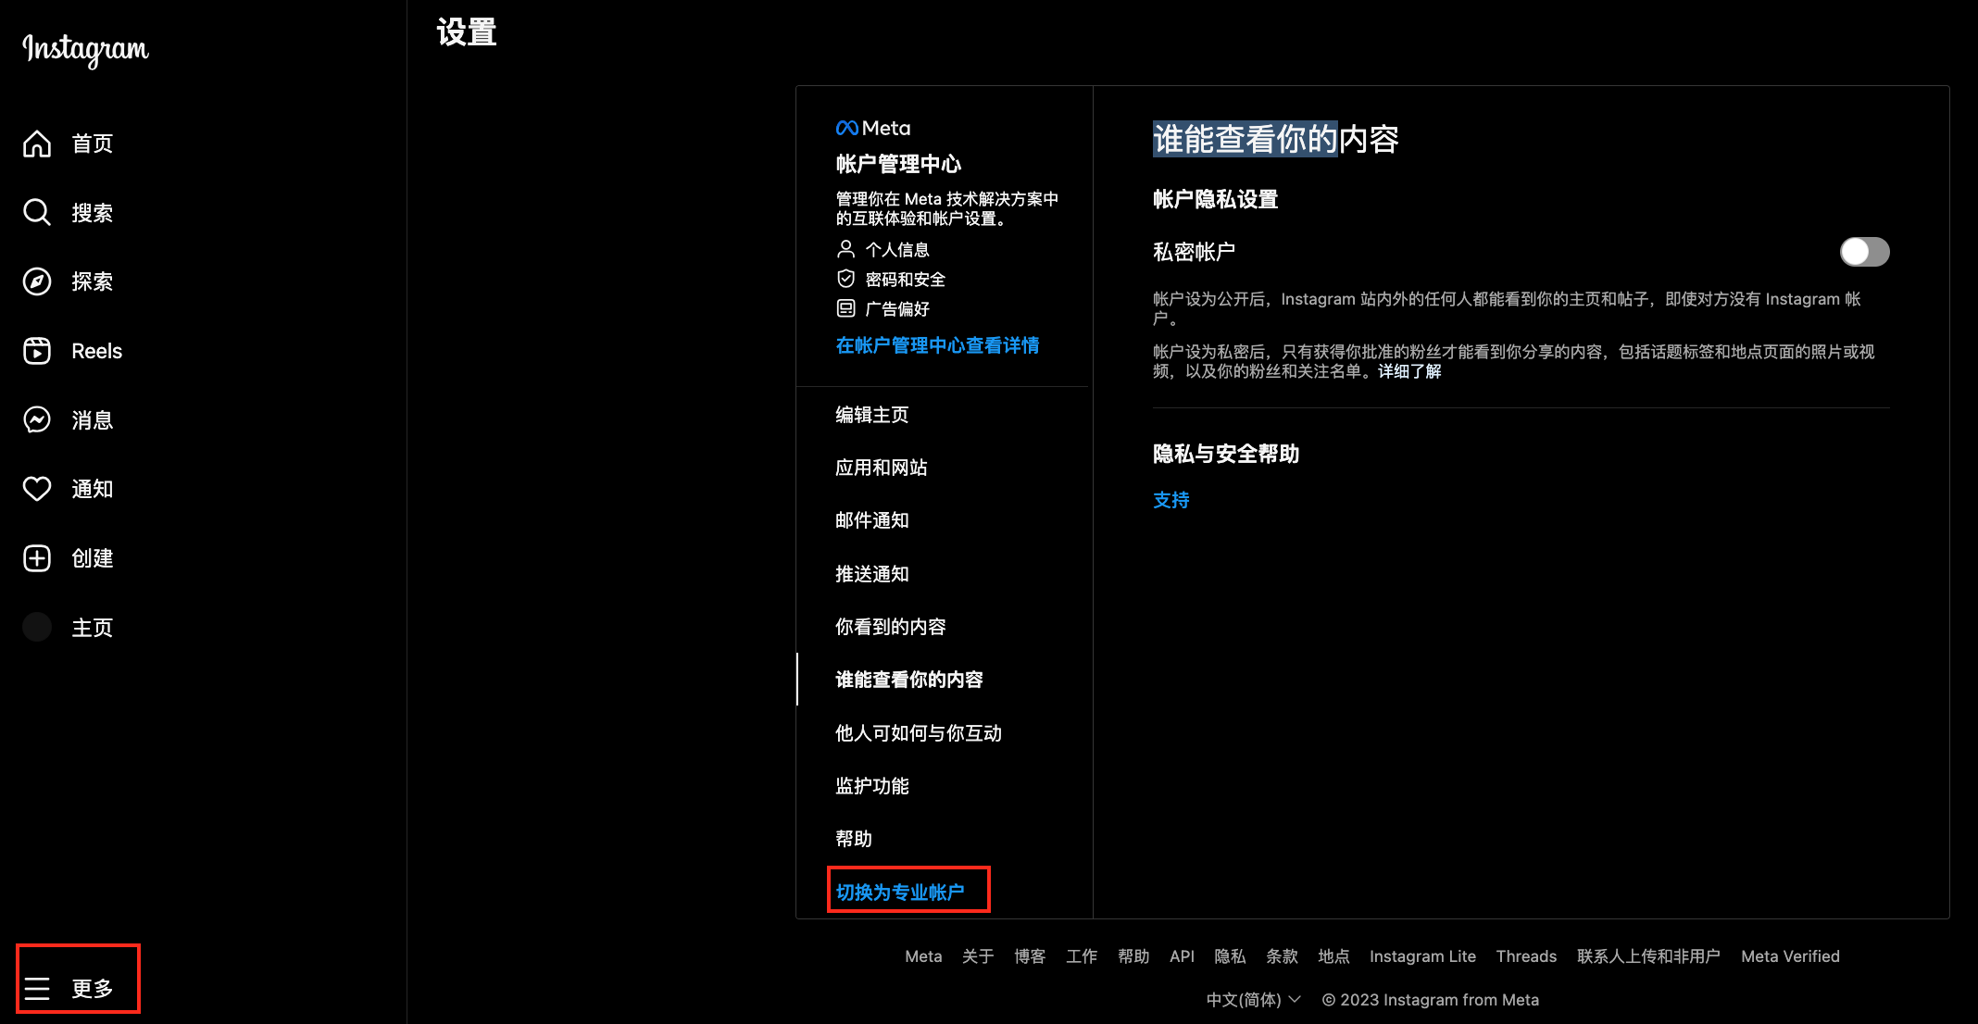Image resolution: width=1978 pixels, height=1024 pixels.
Task: Click the 条款 footer link
Action: click(1282, 956)
